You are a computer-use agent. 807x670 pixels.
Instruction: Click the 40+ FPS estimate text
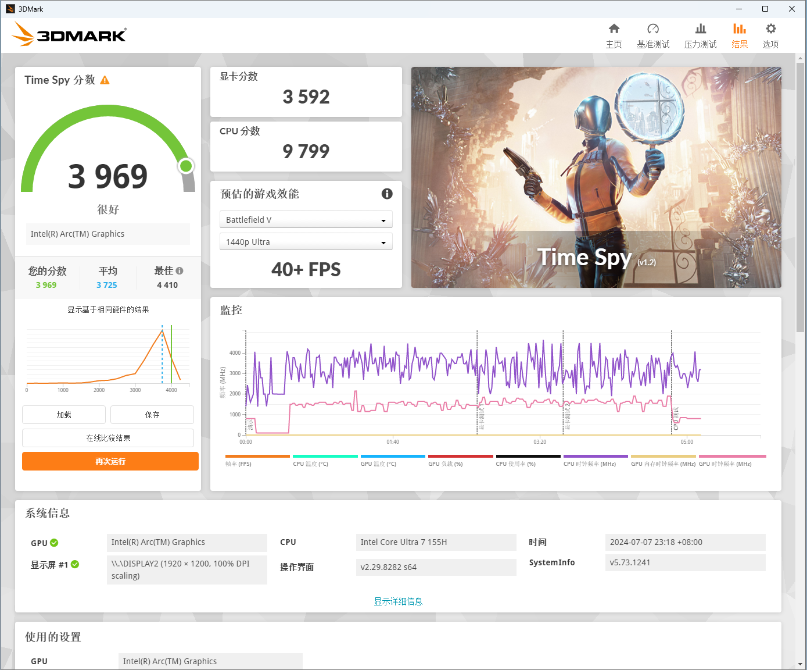(306, 269)
